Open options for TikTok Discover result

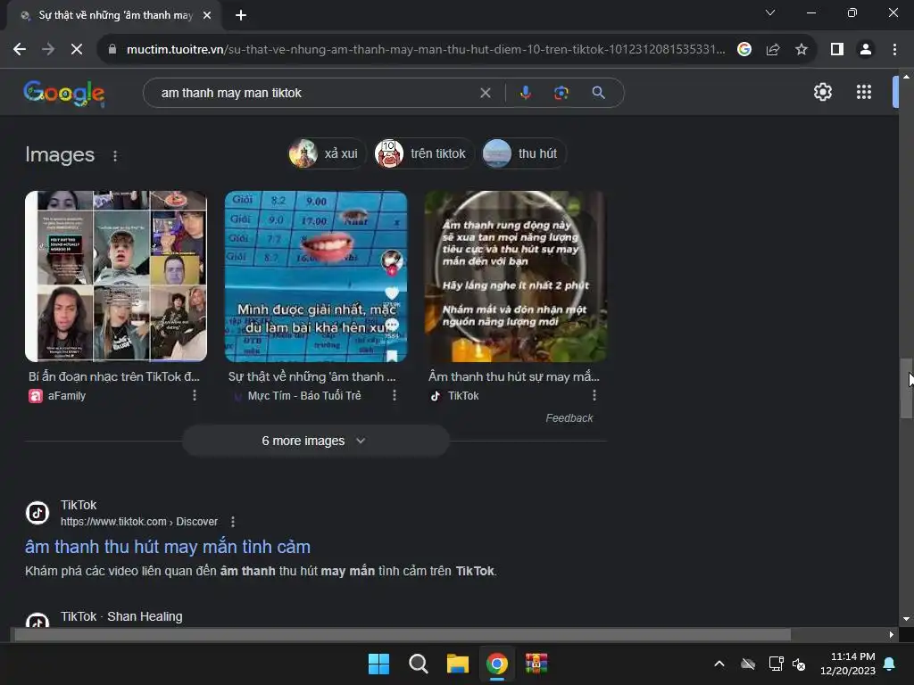tap(233, 522)
